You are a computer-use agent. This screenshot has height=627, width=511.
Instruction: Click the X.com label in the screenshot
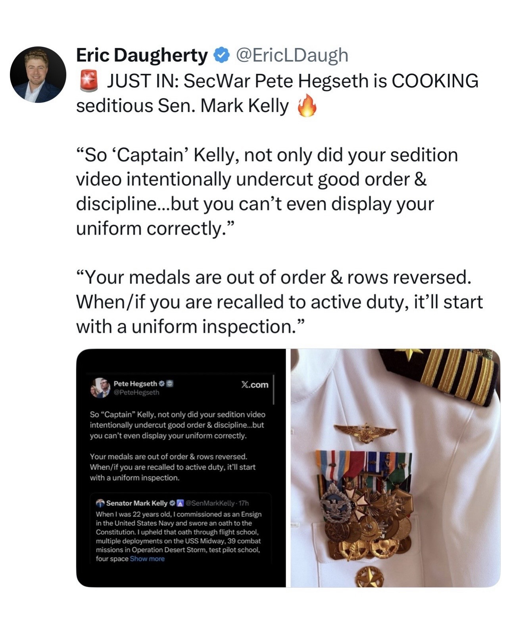click(255, 384)
